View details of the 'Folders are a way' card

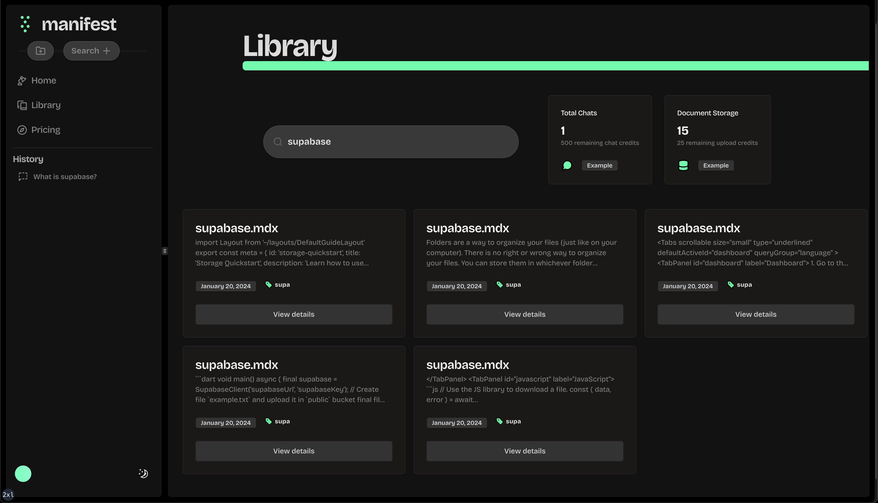coord(524,314)
